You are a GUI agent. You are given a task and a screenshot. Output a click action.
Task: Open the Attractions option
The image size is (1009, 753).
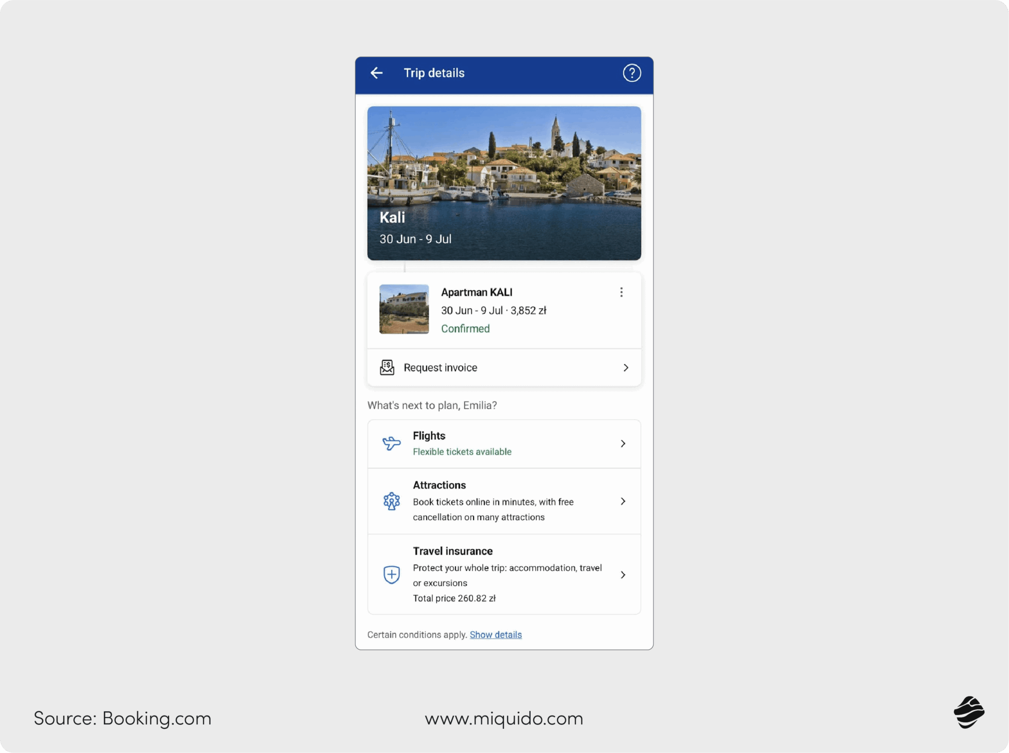click(439, 485)
